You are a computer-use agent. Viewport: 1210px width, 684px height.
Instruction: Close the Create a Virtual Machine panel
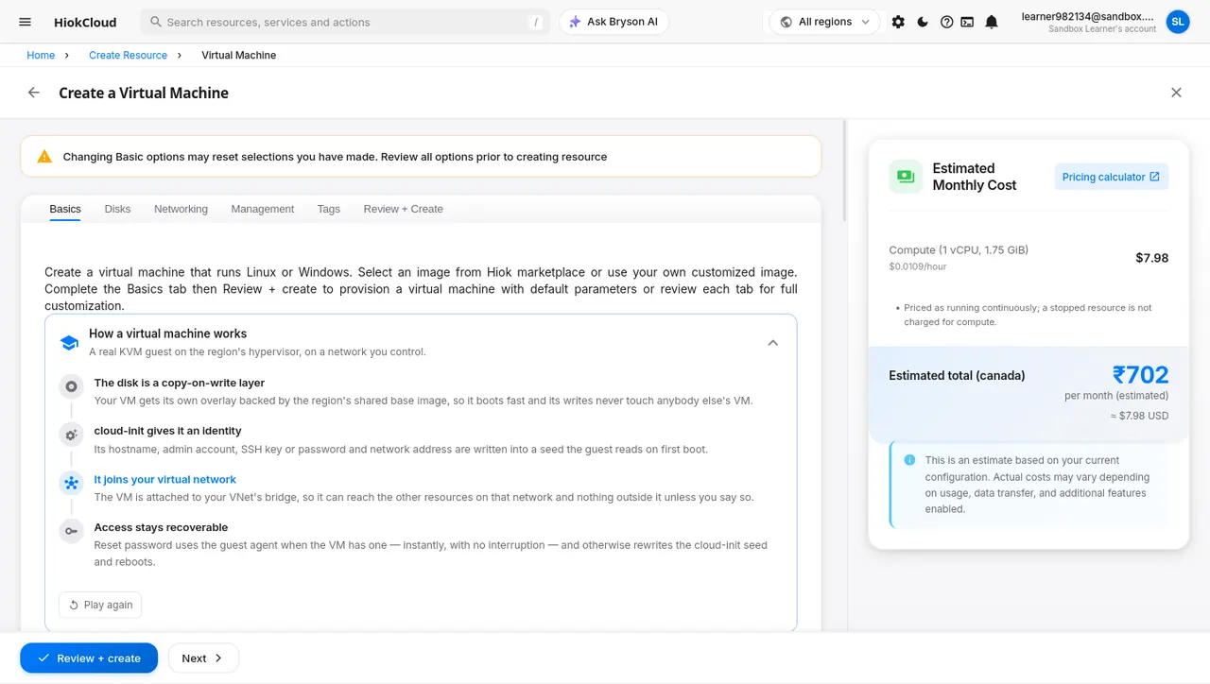(1176, 93)
